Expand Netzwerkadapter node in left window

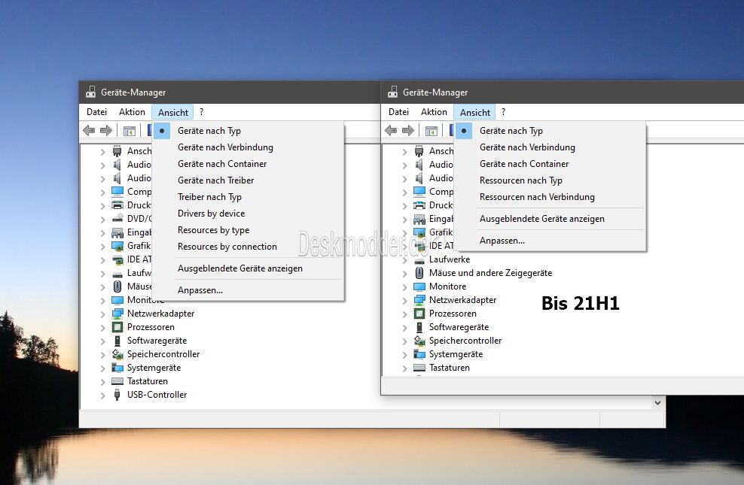click(x=102, y=314)
